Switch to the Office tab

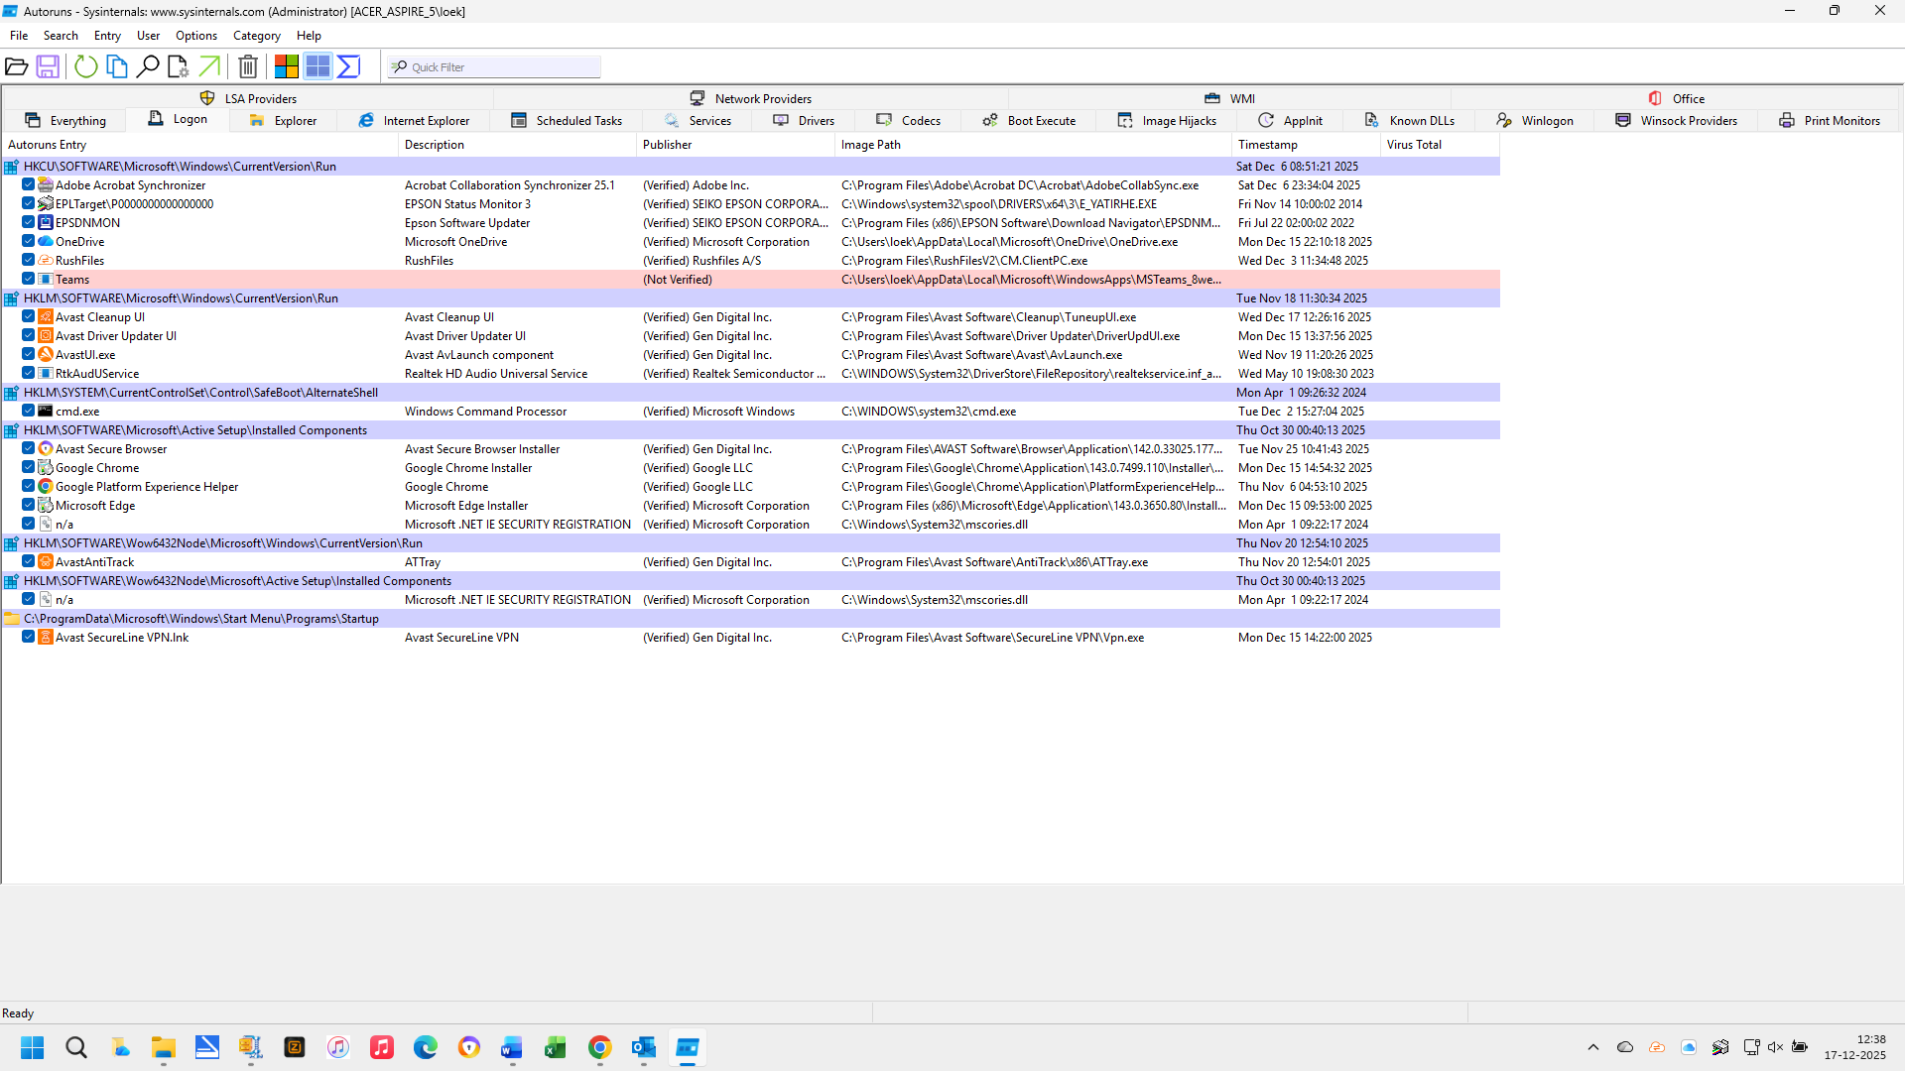tap(1677, 98)
